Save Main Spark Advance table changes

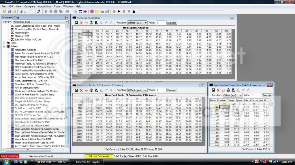(x=76, y=23)
